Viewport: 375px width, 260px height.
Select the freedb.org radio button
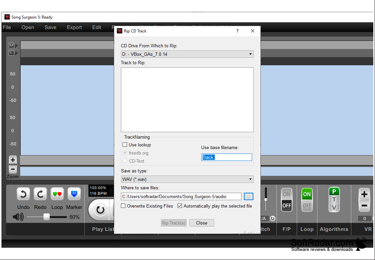125,153
